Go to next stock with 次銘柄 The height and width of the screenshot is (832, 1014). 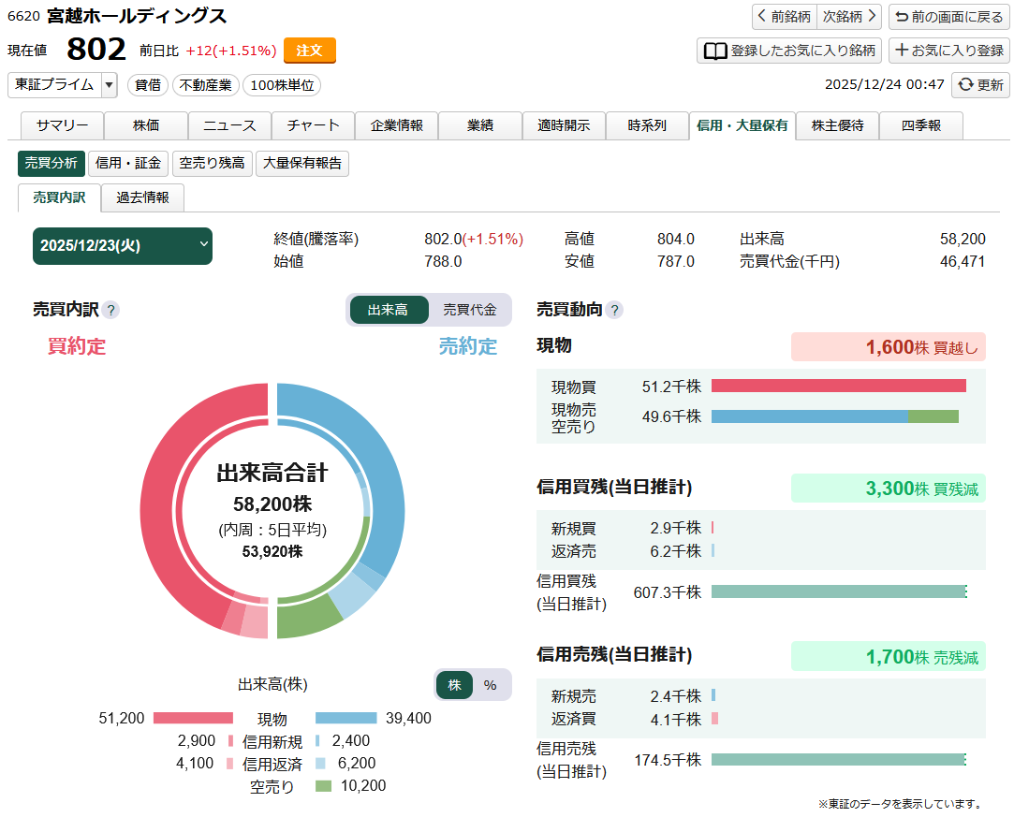849,17
